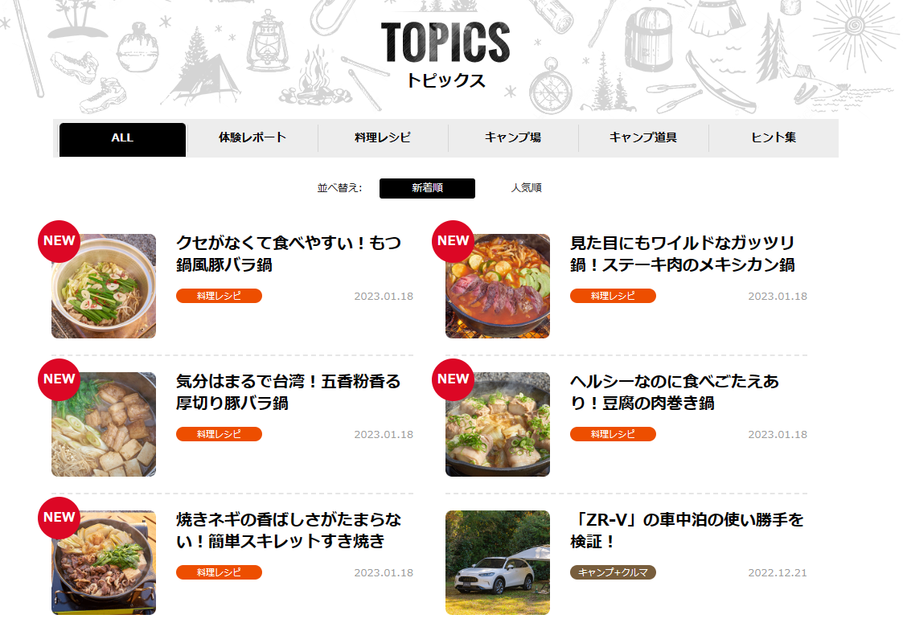Go to the キャンプ場 tab
Screen dimensions: 903x631
(513, 138)
